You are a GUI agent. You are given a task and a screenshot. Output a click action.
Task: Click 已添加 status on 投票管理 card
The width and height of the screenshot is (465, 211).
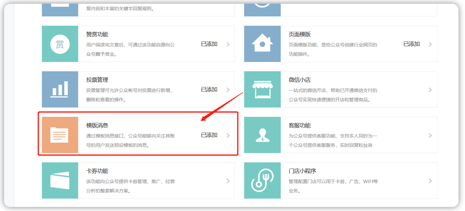click(x=209, y=90)
